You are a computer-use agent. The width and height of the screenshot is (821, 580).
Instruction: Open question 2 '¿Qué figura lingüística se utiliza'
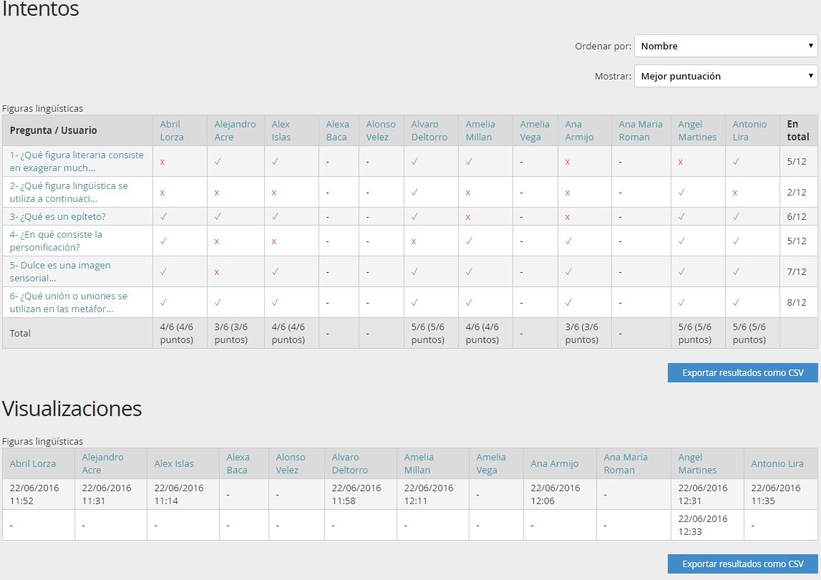[69, 192]
